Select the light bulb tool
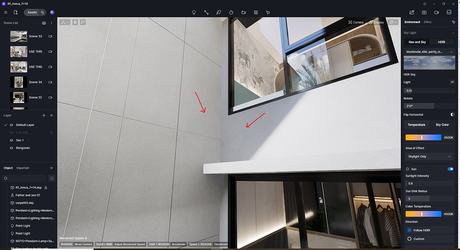Image resolution: width=460 pixels, height=250 pixels. tap(194, 12)
